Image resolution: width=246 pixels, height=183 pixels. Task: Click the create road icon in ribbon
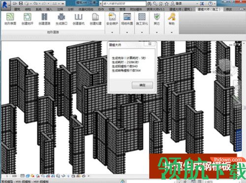point(44,17)
